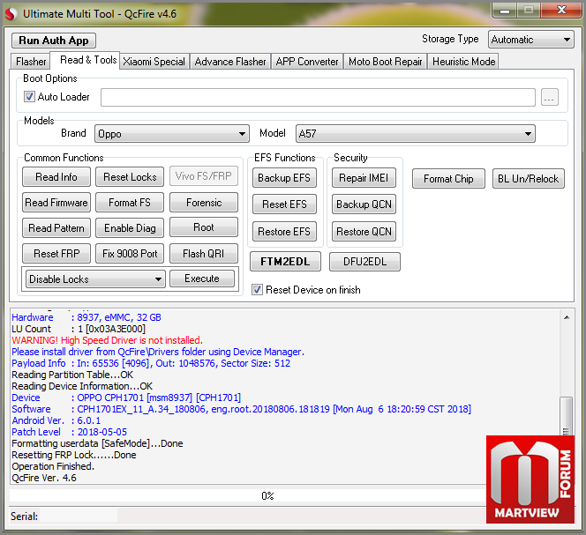
Task: Toggle Reset Device on finish checkbox
Action: 257,290
